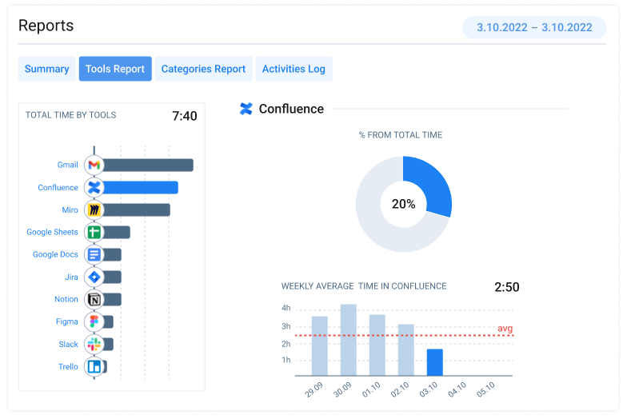Click the Jira icon in tools chart

94,277
